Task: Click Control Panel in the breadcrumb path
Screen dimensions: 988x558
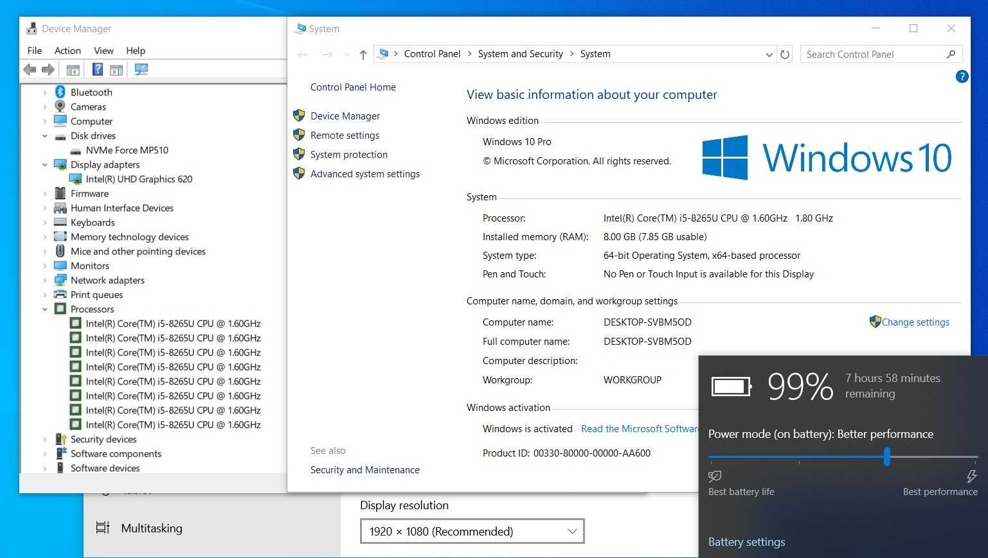Action: tap(432, 54)
